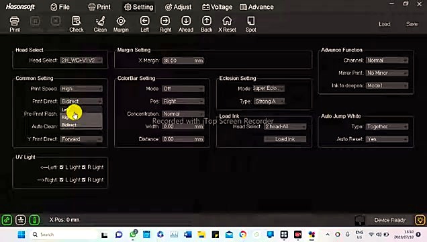The height and width of the screenshot is (242, 427).
Task: Click the Load settings button
Action: click(384, 24)
